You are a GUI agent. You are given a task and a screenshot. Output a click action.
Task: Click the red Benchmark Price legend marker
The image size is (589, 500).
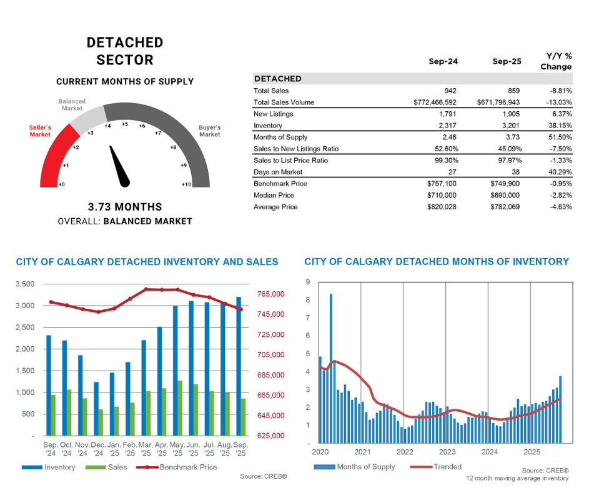coord(148,467)
